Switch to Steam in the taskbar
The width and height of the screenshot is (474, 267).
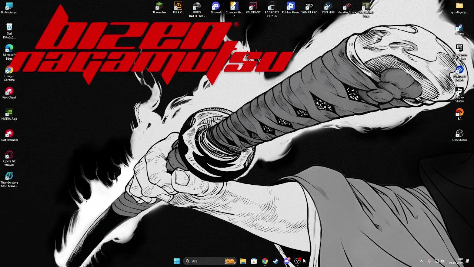coord(276,261)
